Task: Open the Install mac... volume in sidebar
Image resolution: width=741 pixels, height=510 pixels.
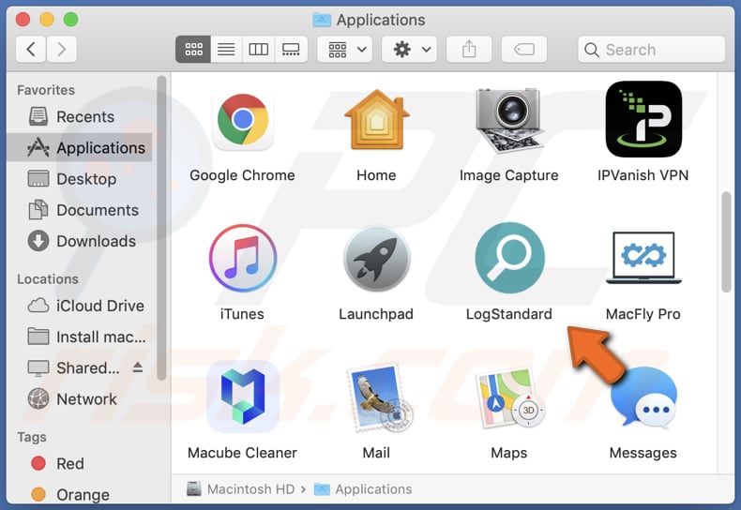Action: tap(79, 337)
